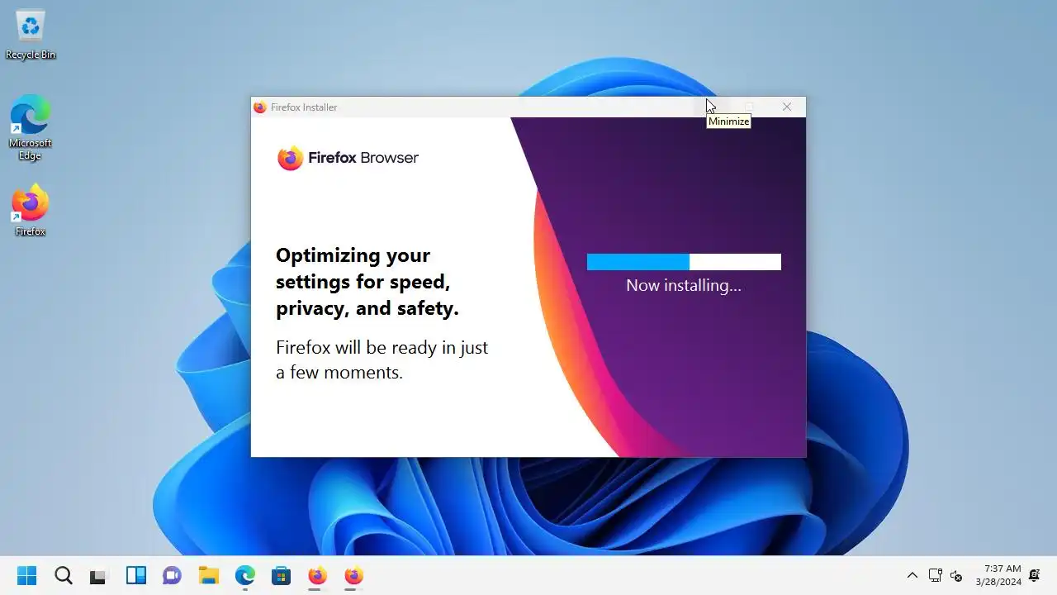1057x595 pixels.
Task: Minimize the Firefox Installer window
Action: (x=711, y=107)
